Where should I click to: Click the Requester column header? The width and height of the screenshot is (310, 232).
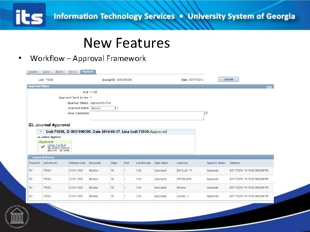(95, 163)
